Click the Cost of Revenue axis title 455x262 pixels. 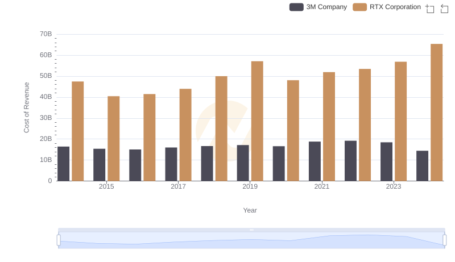(26, 107)
